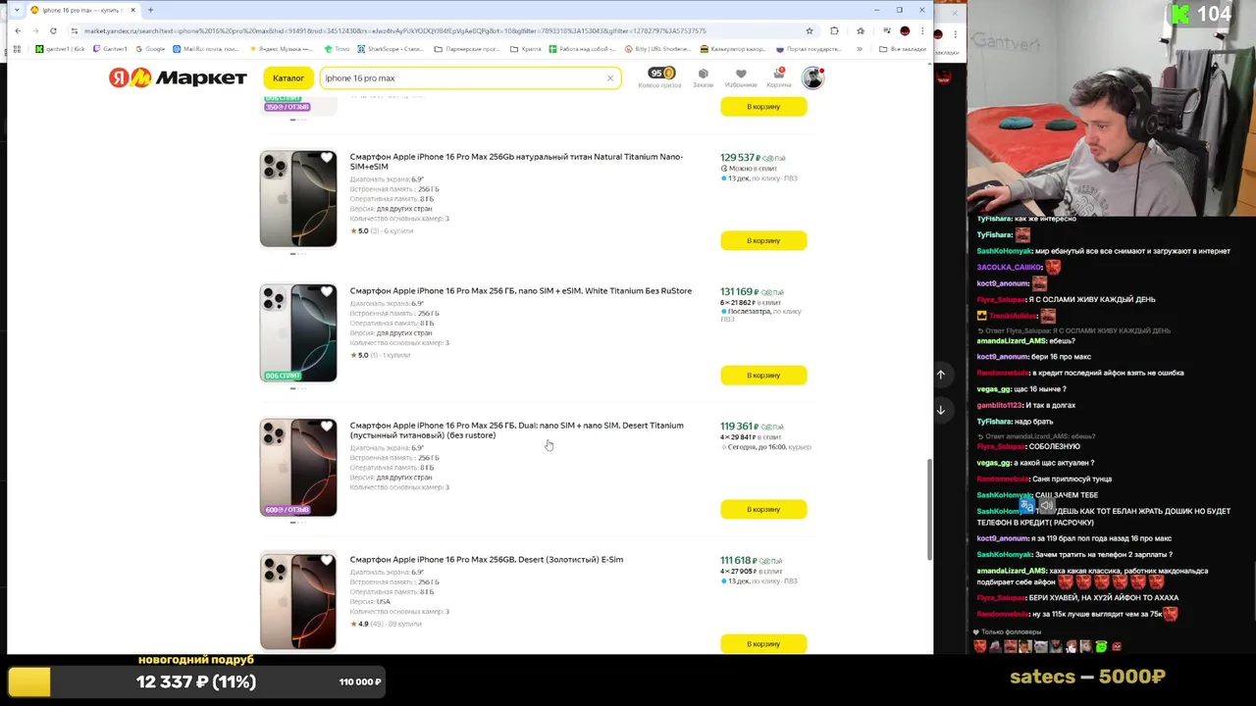1256x706 pixels.
Task: Open the Крипта bookmark folder
Action: point(524,49)
